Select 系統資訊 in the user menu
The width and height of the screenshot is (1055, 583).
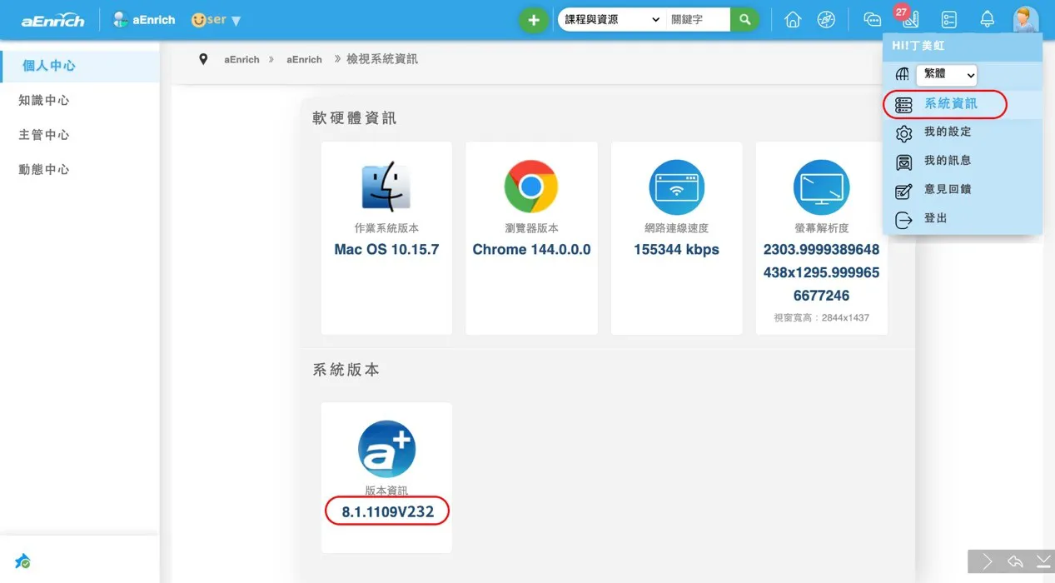(950, 104)
